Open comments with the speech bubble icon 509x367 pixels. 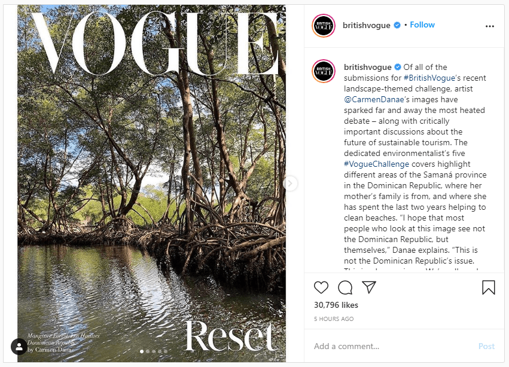(x=345, y=288)
